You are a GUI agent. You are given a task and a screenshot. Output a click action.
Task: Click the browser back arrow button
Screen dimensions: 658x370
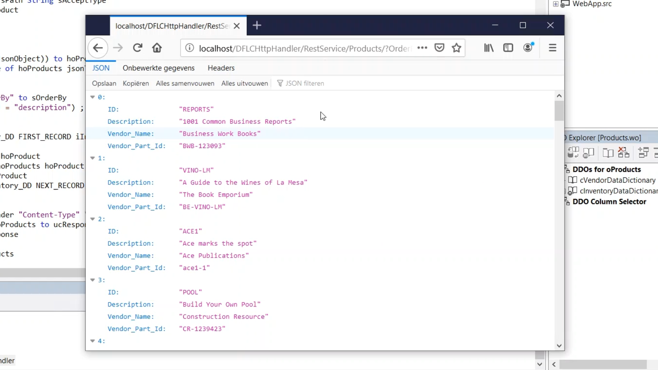tap(98, 48)
